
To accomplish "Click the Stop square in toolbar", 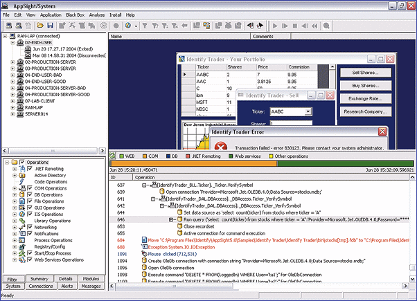I will click(295, 26).
